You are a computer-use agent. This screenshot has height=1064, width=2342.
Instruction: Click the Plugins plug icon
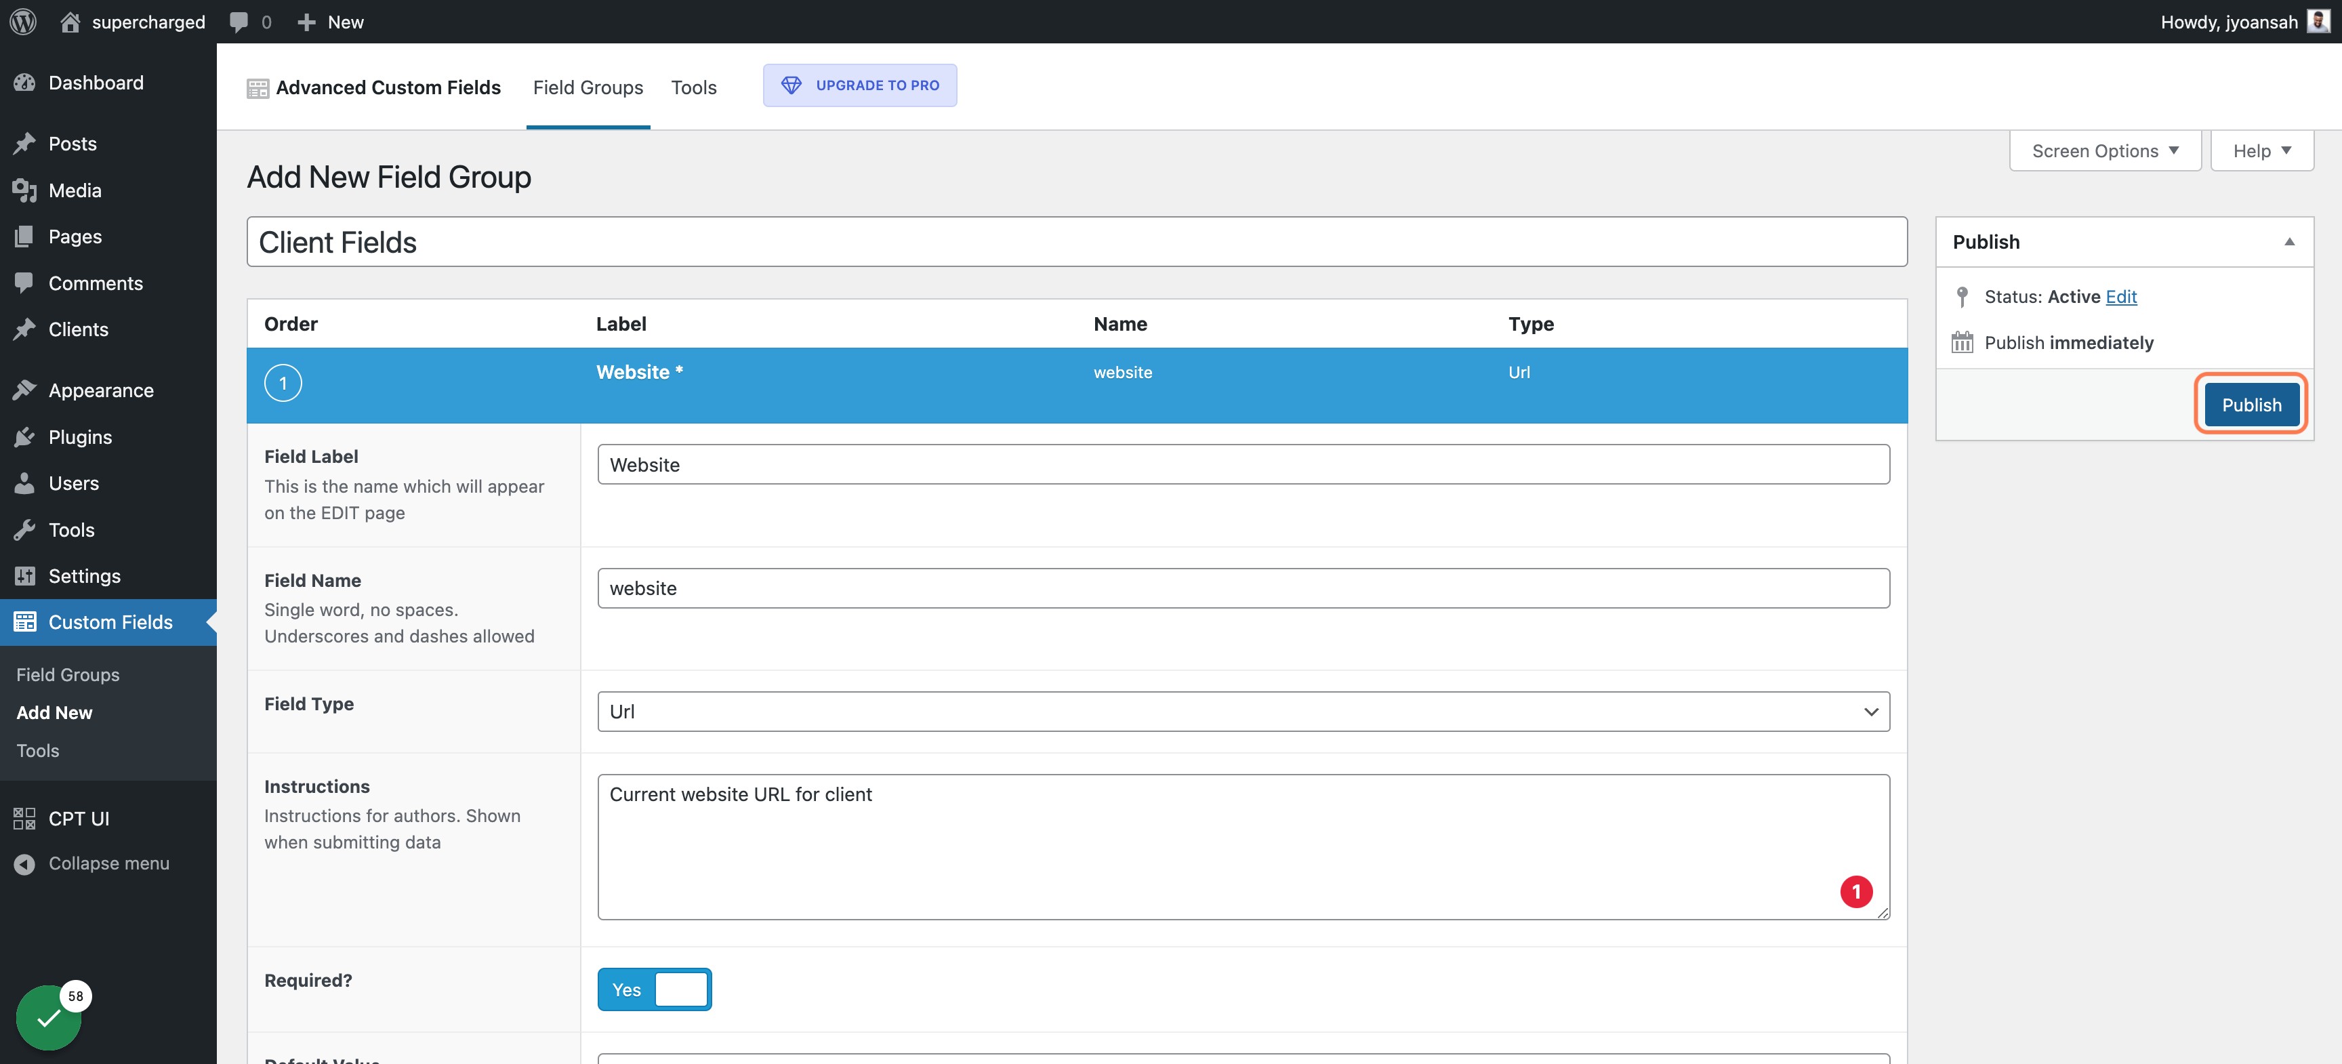(24, 437)
